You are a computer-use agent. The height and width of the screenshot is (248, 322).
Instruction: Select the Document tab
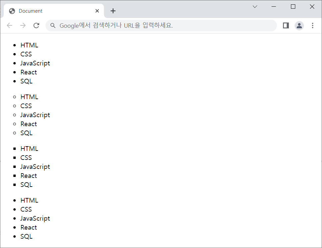coord(54,11)
